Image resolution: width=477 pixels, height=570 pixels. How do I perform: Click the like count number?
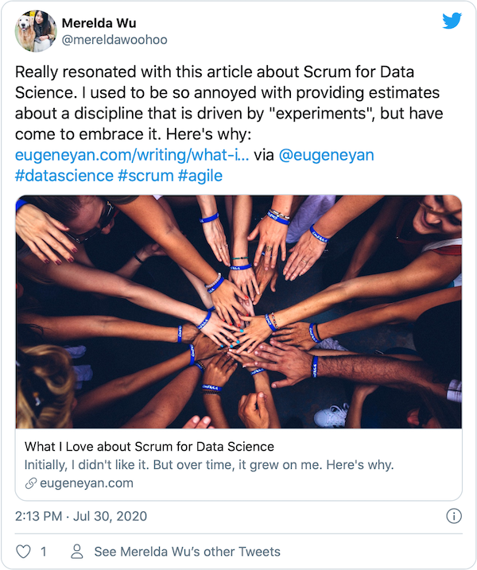pyautogui.click(x=44, y=551)
